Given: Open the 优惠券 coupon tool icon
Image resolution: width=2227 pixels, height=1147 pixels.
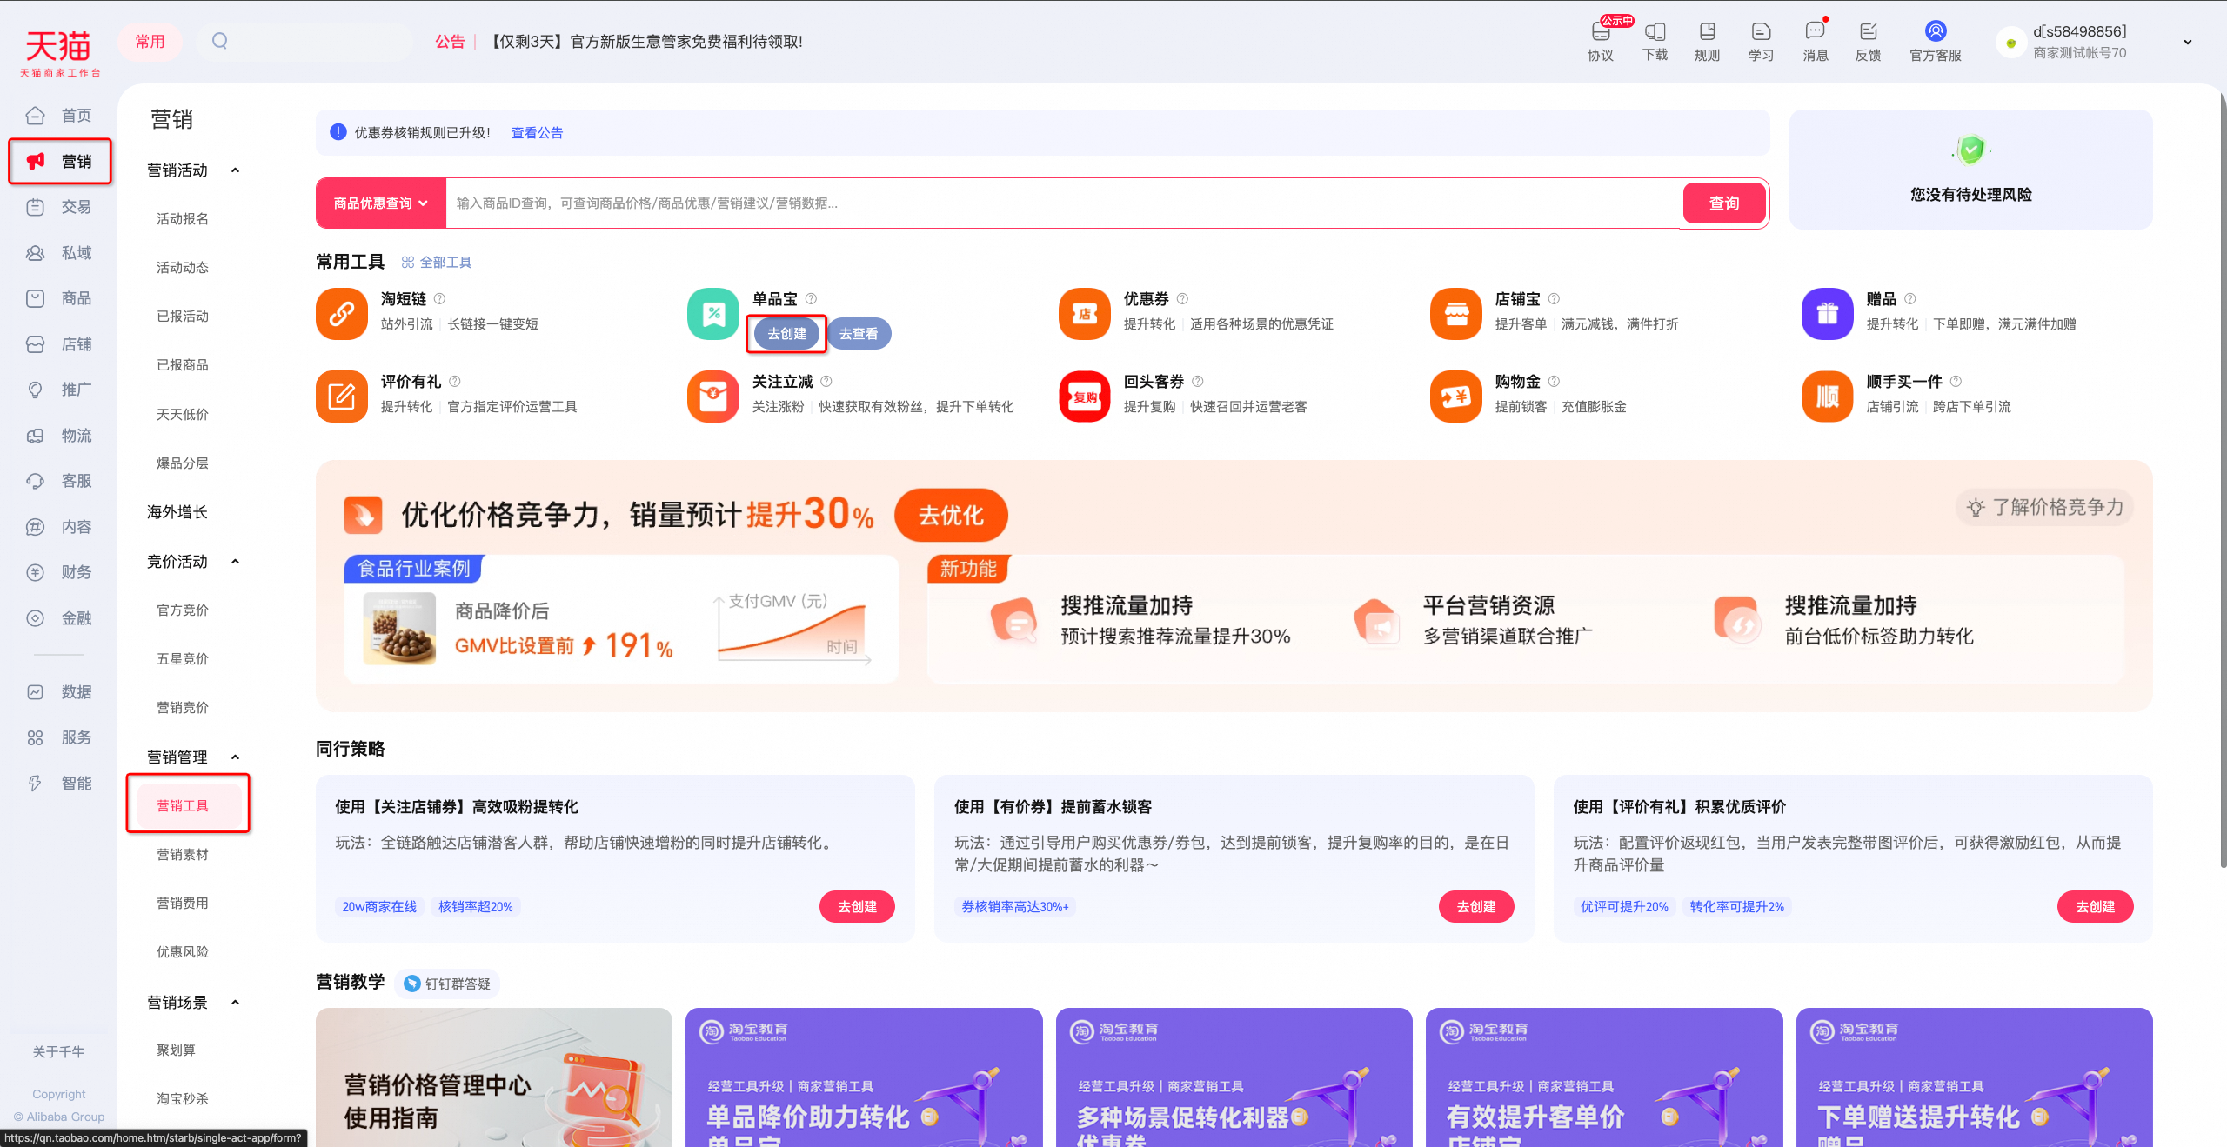Looking at the screenshot, I should (1085, 313).
